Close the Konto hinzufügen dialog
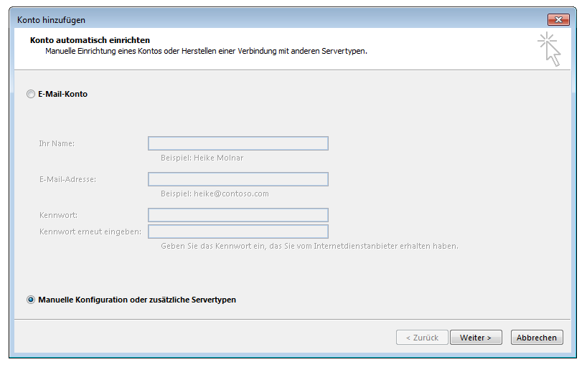The image size is (587, 367). tap(558, 19)
